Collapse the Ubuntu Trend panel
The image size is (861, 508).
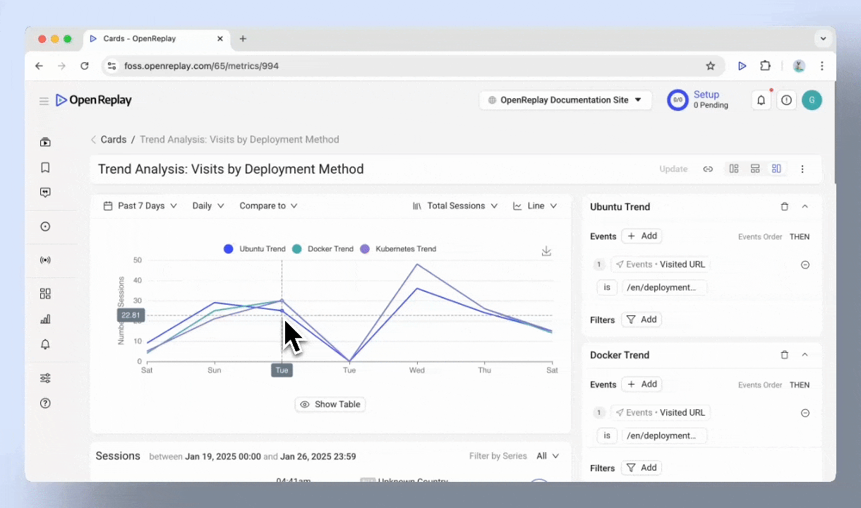(x=805, y=207)
